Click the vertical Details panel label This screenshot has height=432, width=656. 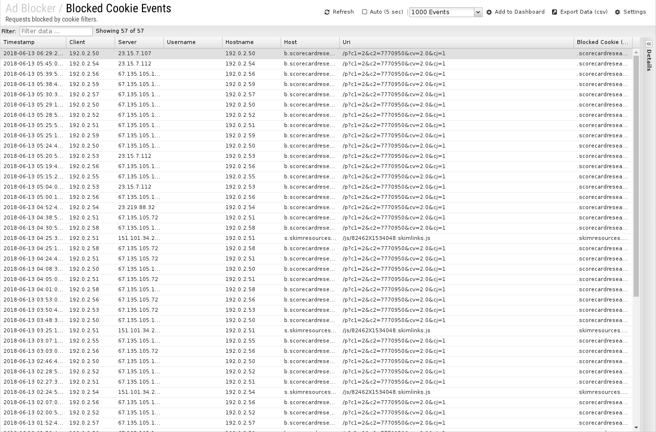tap(649, 60)
